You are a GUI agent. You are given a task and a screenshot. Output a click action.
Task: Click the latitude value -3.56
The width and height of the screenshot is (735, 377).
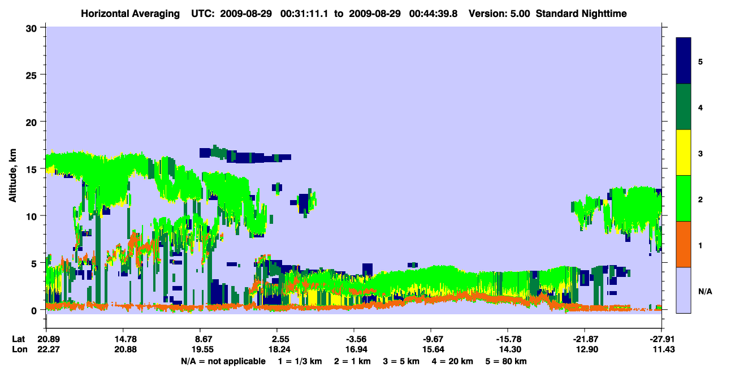(357, 339)
